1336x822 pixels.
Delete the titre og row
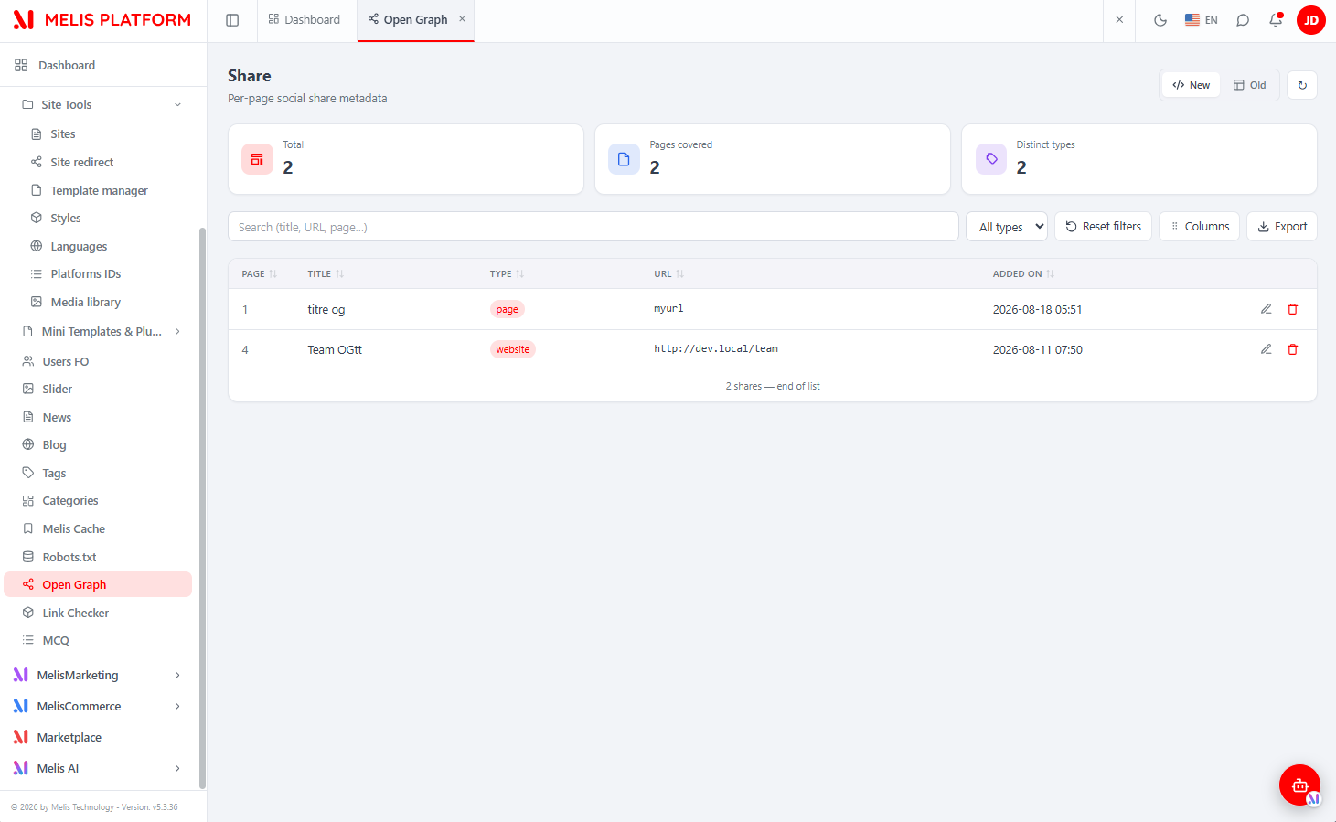tap(1293, 309)
